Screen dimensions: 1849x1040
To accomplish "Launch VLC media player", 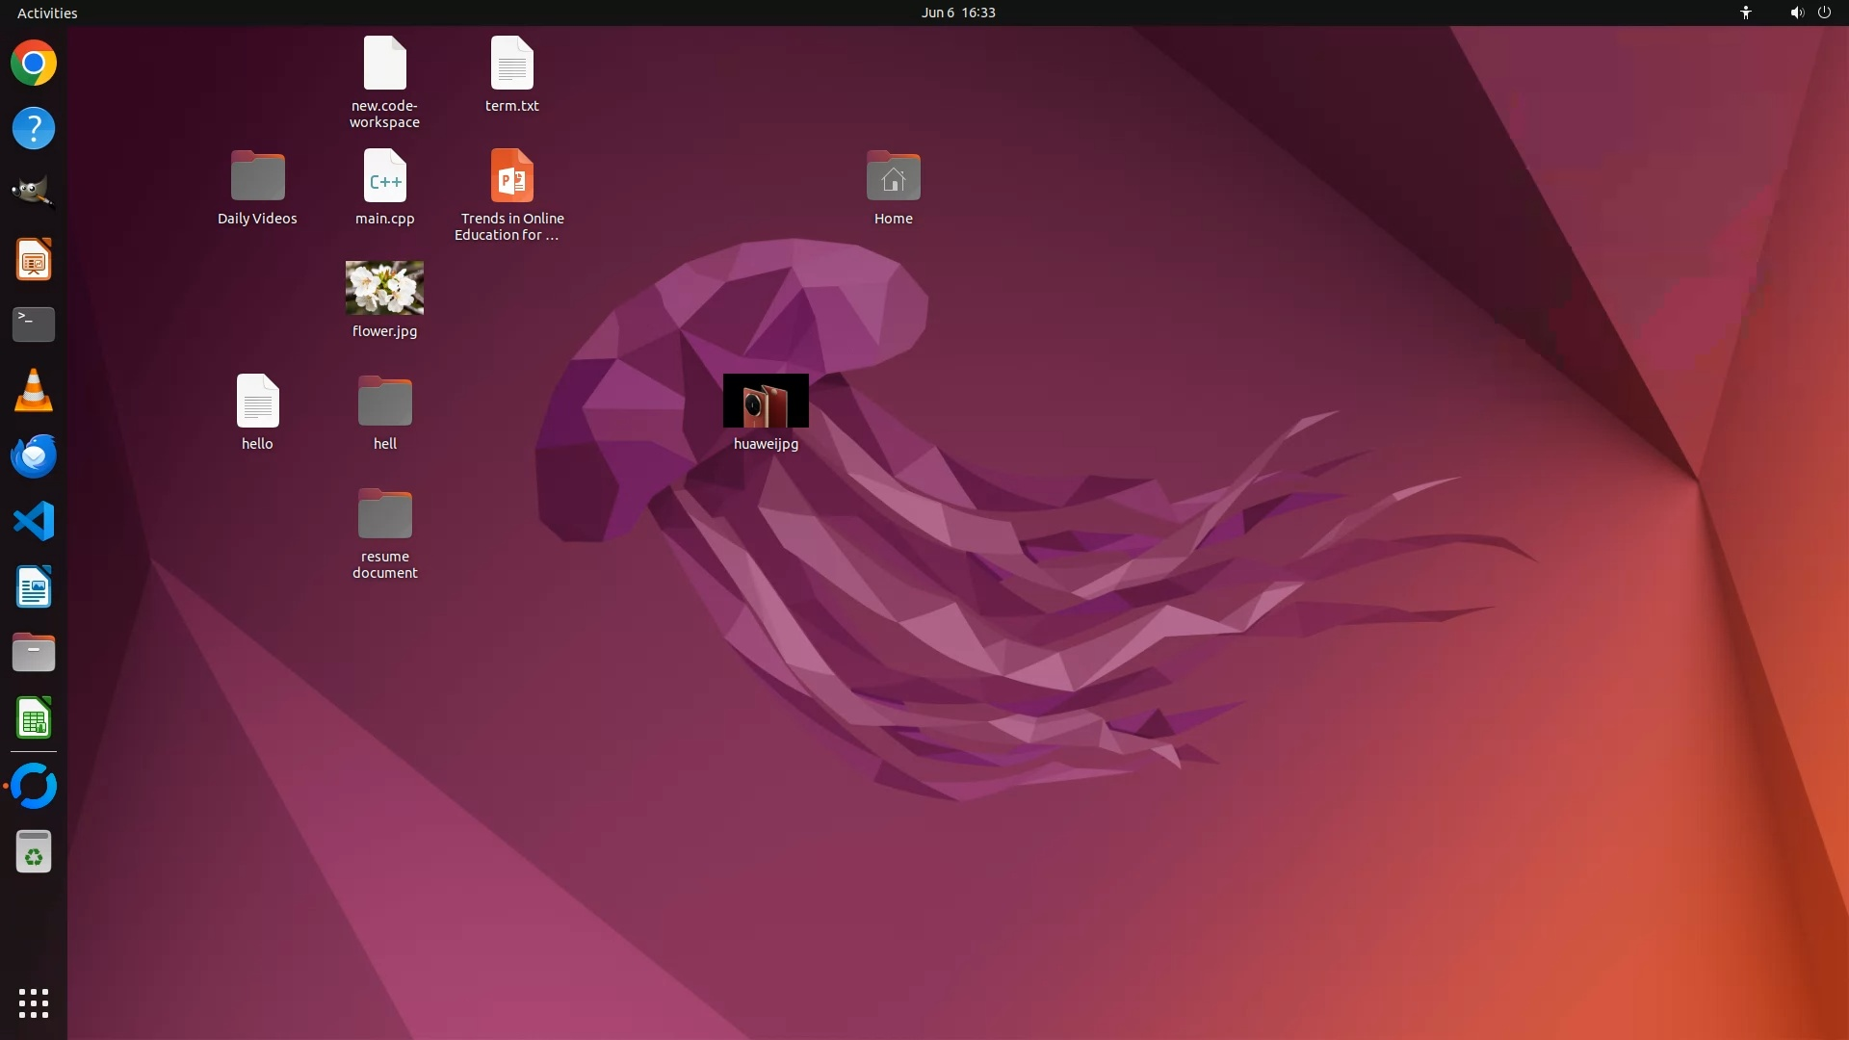I will [x=34, y=391].
